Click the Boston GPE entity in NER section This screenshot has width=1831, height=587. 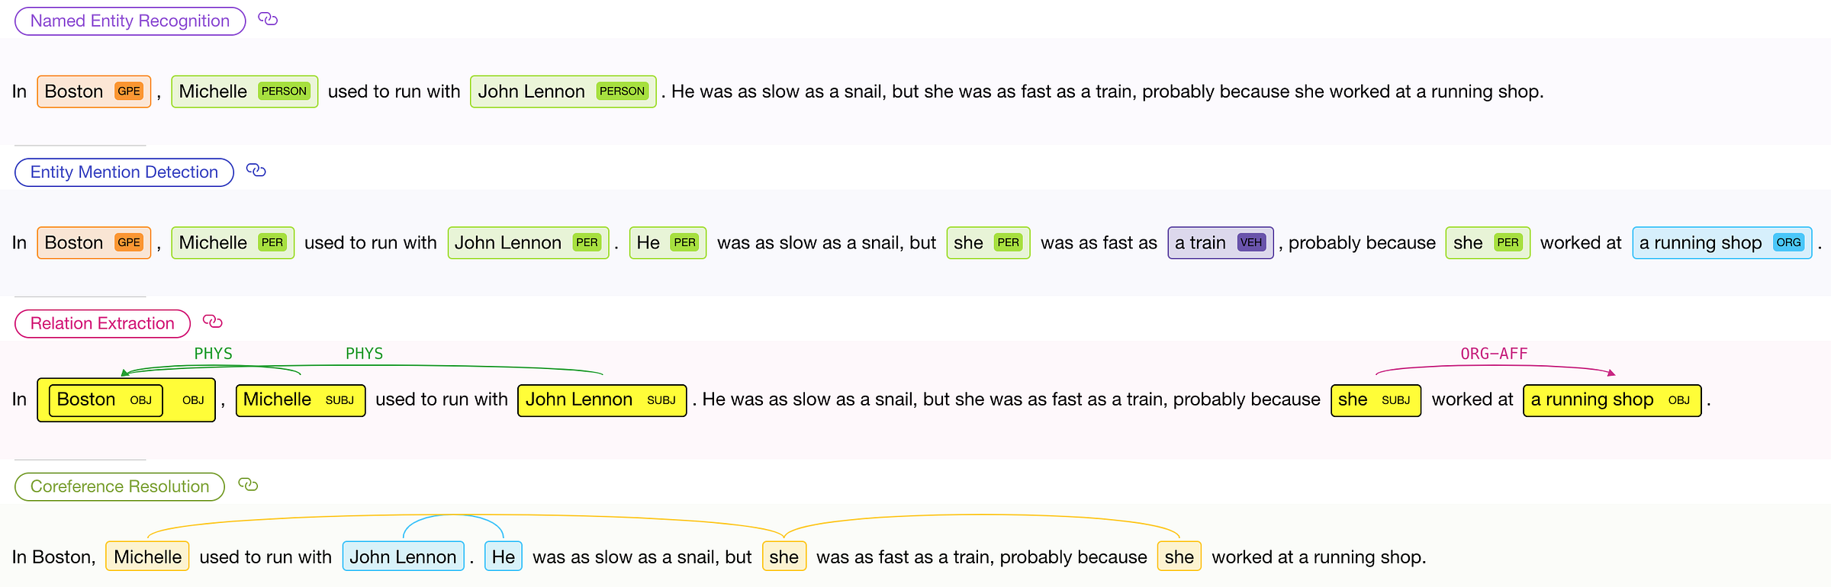[94, 91]
